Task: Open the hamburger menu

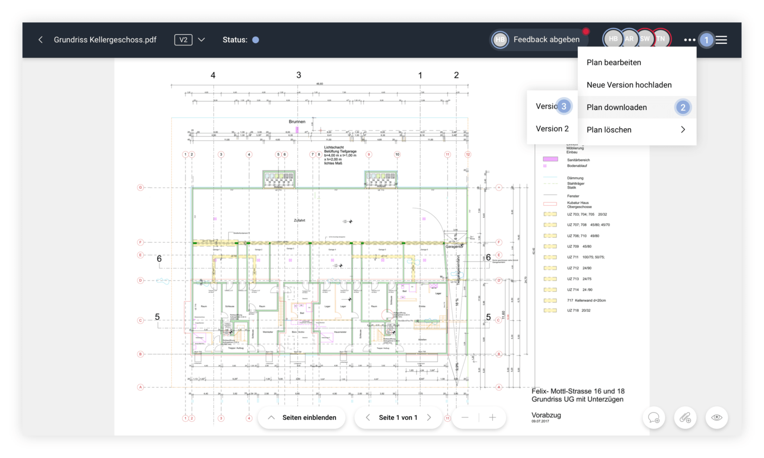Action: pos(721,40)
